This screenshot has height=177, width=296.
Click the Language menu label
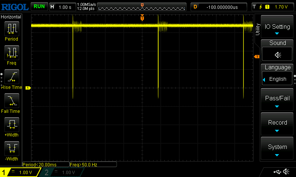277,67
